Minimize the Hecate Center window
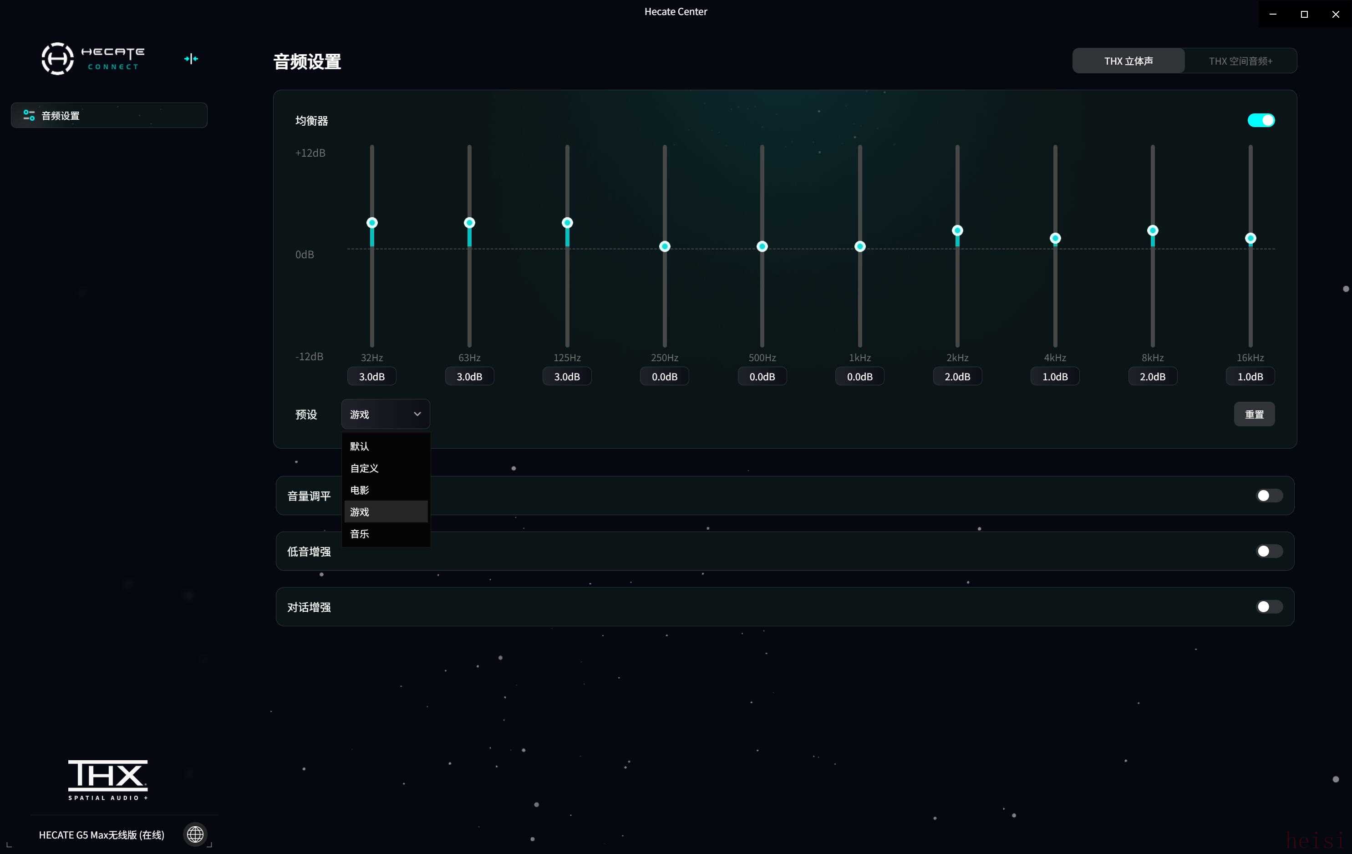The image size is (1352, 854). click(x=1273, y=14)
